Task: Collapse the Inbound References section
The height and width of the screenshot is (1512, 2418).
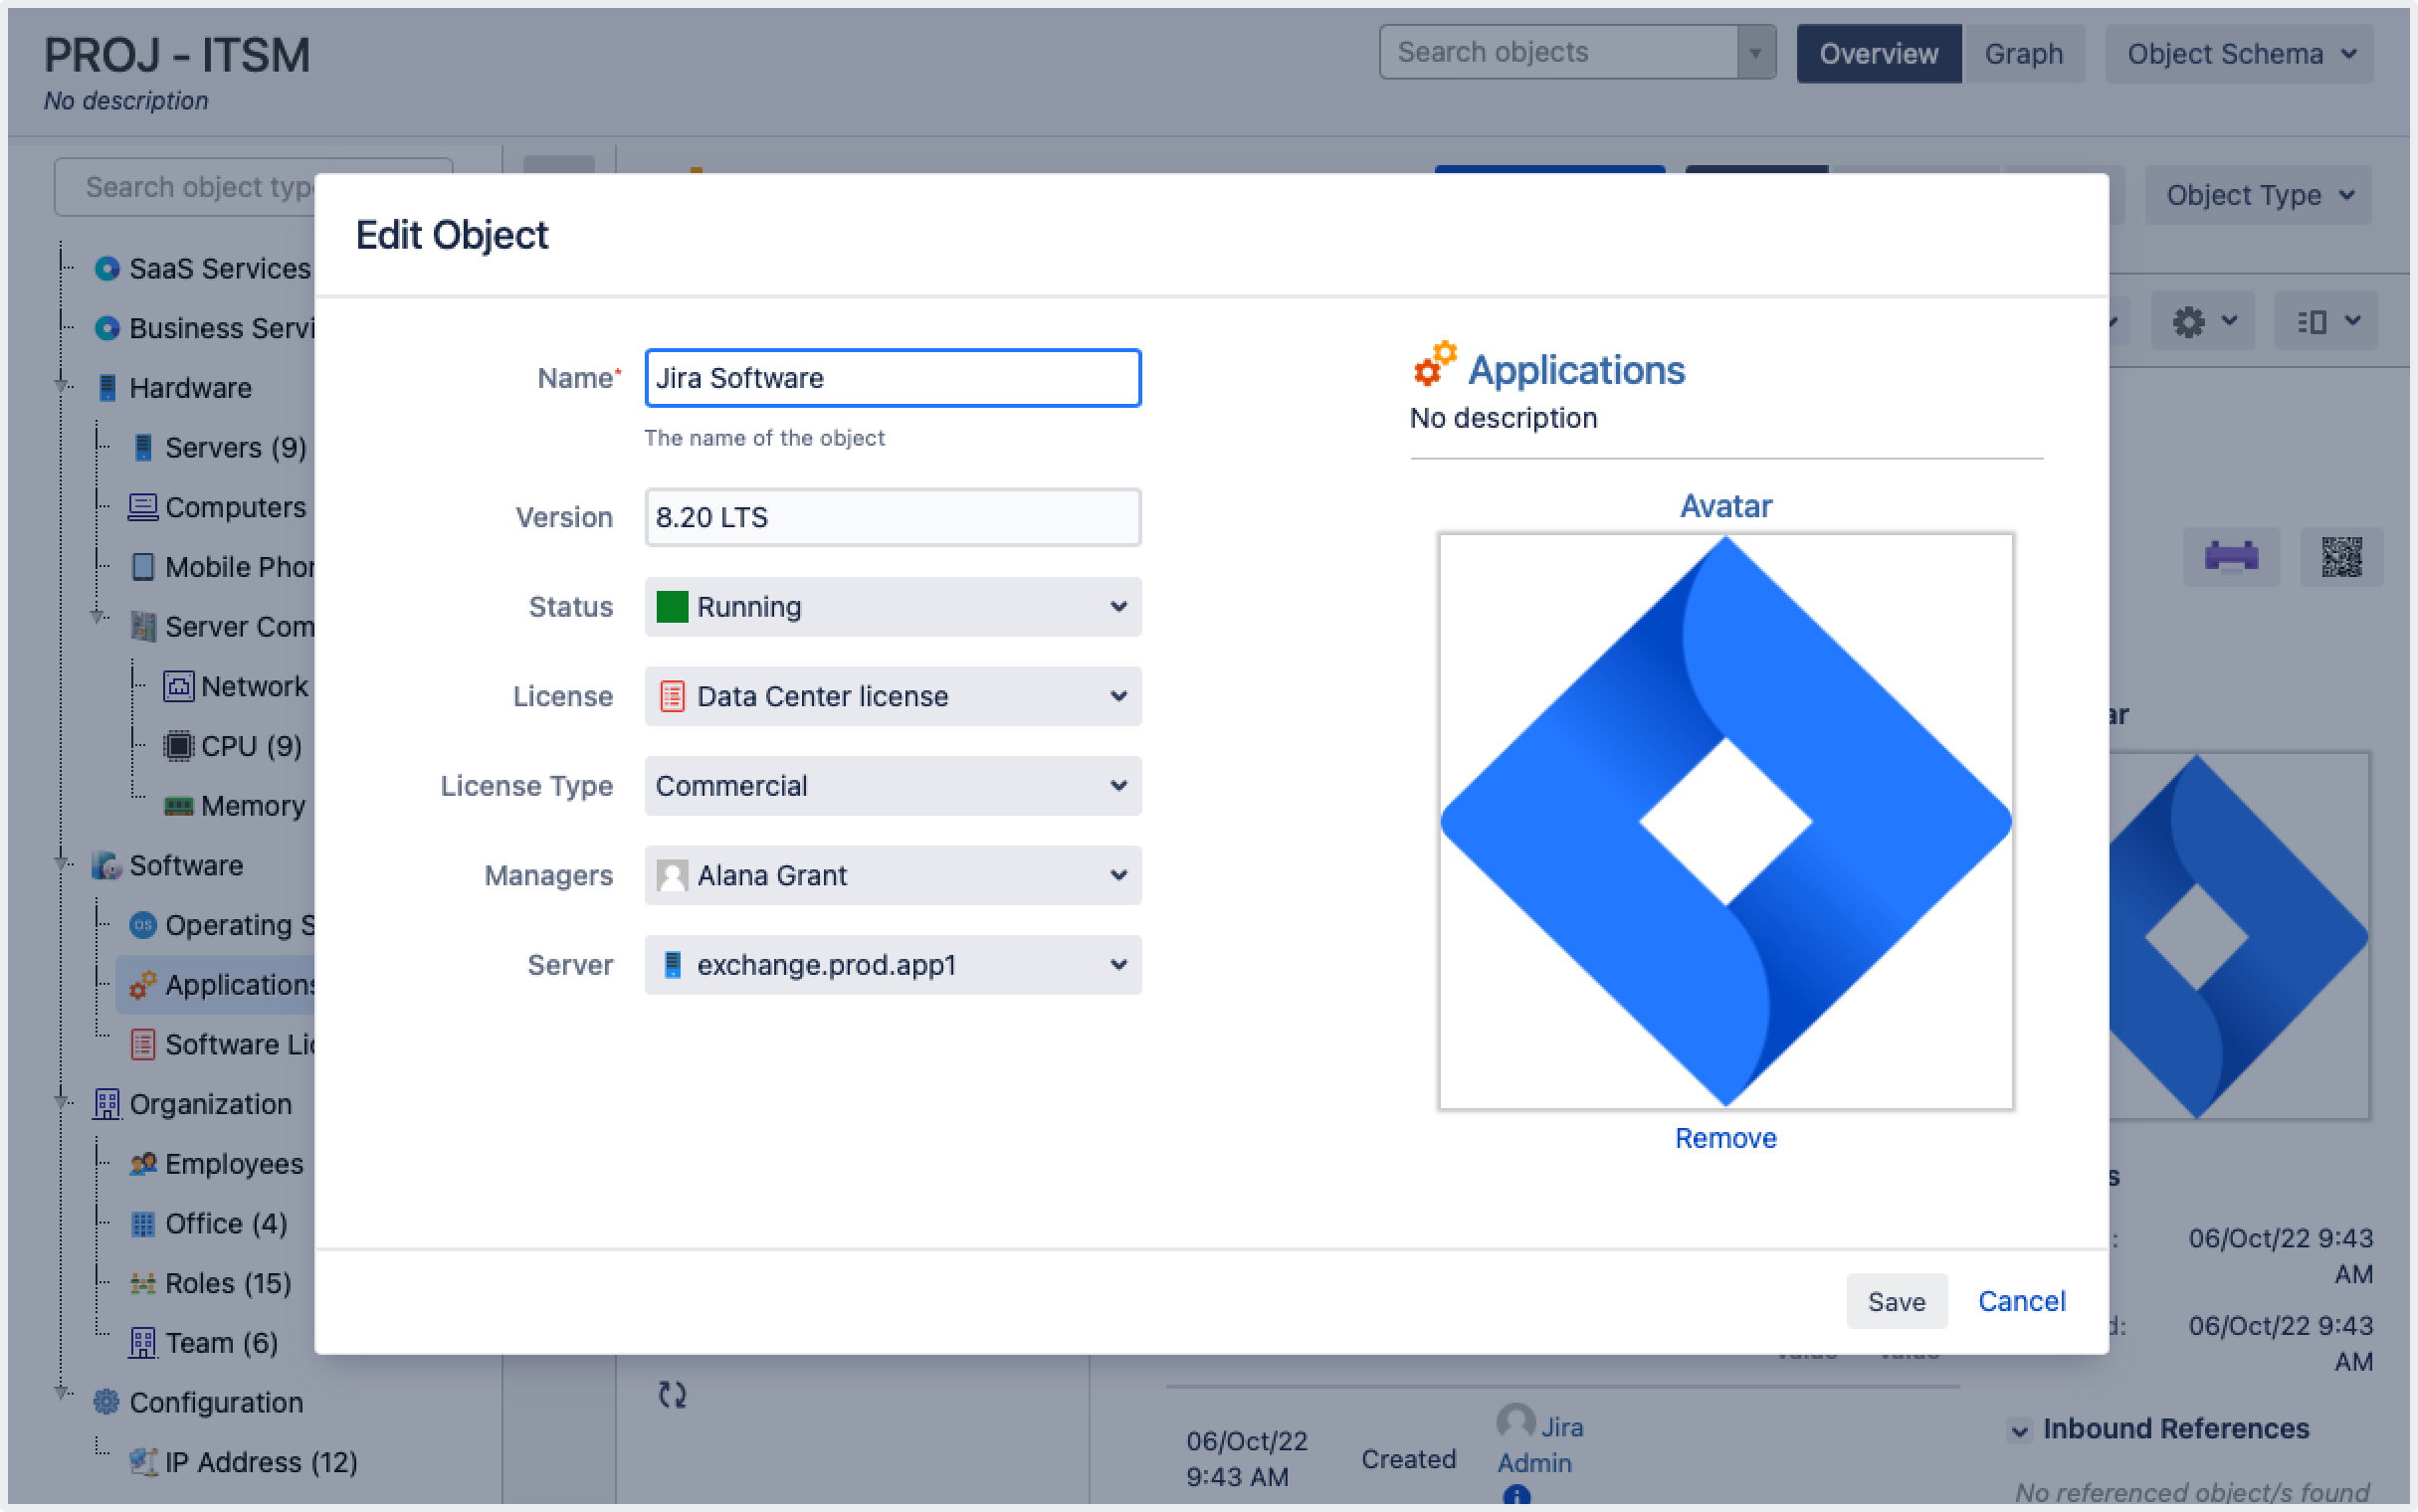Action: tap(2019, 1430)
